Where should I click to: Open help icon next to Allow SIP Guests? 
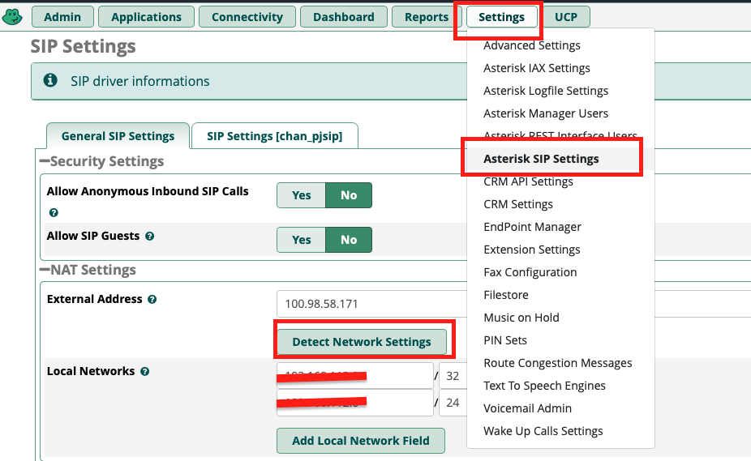coord(149,236)
